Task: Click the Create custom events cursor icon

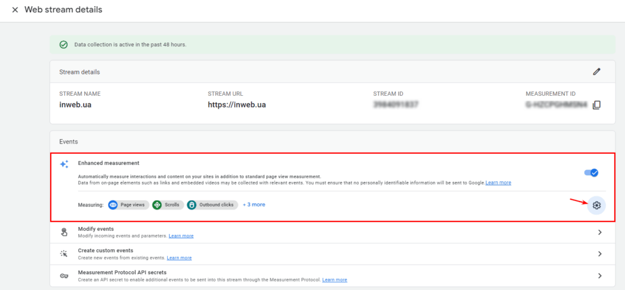Action: [64, 254]
